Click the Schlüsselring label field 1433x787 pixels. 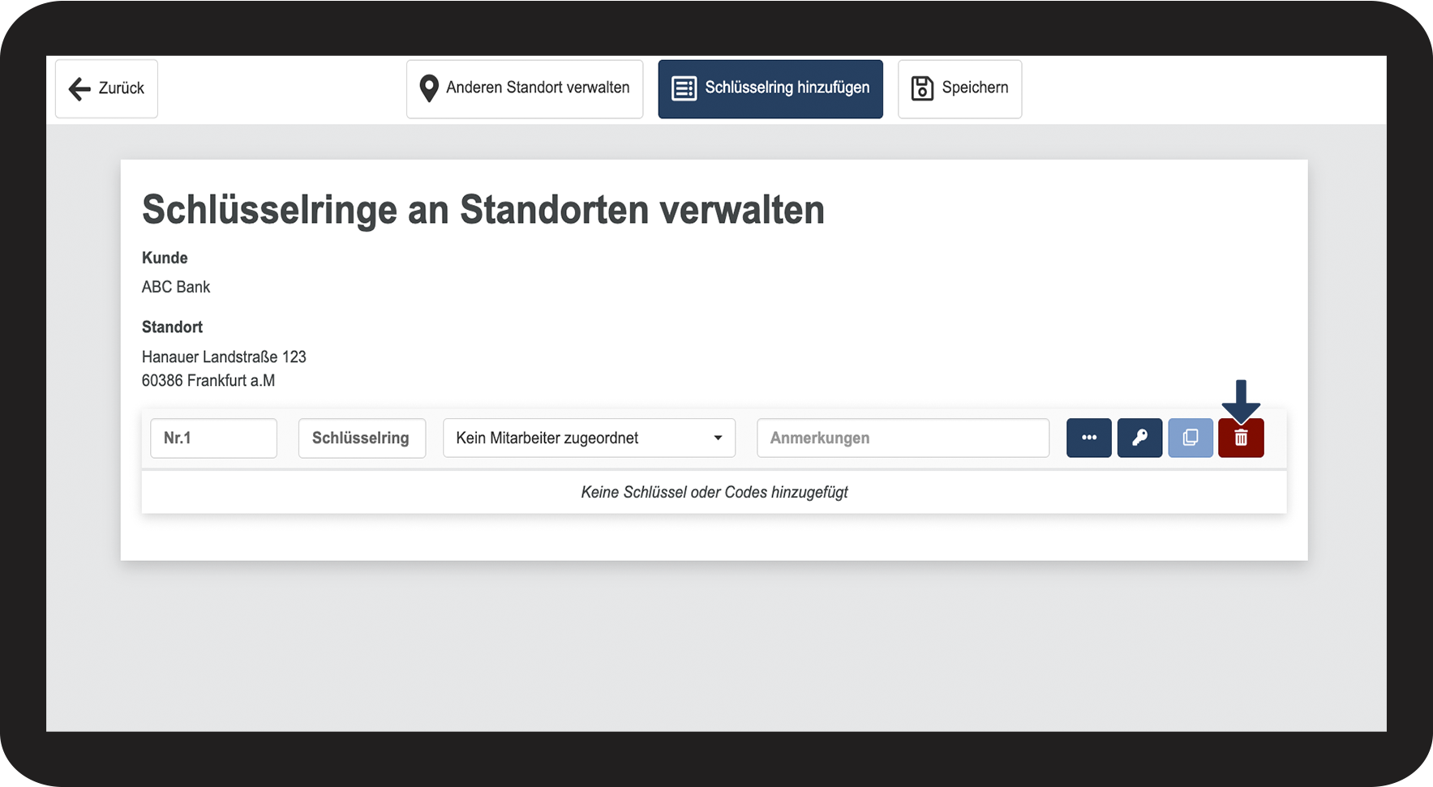(362, 438)
